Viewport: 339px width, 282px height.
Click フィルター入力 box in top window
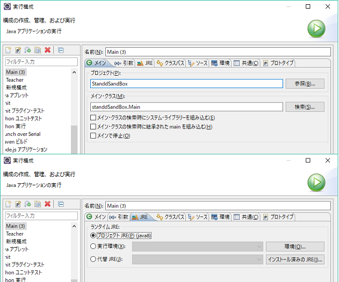point(41,62)
